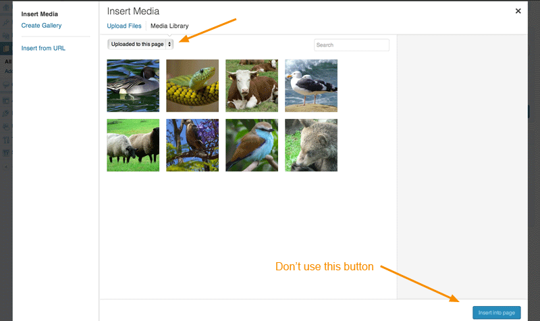Select the hawk in tree thumbnail

coord(192,145)
